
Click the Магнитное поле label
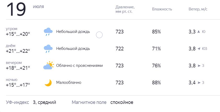tap(89, 102)
